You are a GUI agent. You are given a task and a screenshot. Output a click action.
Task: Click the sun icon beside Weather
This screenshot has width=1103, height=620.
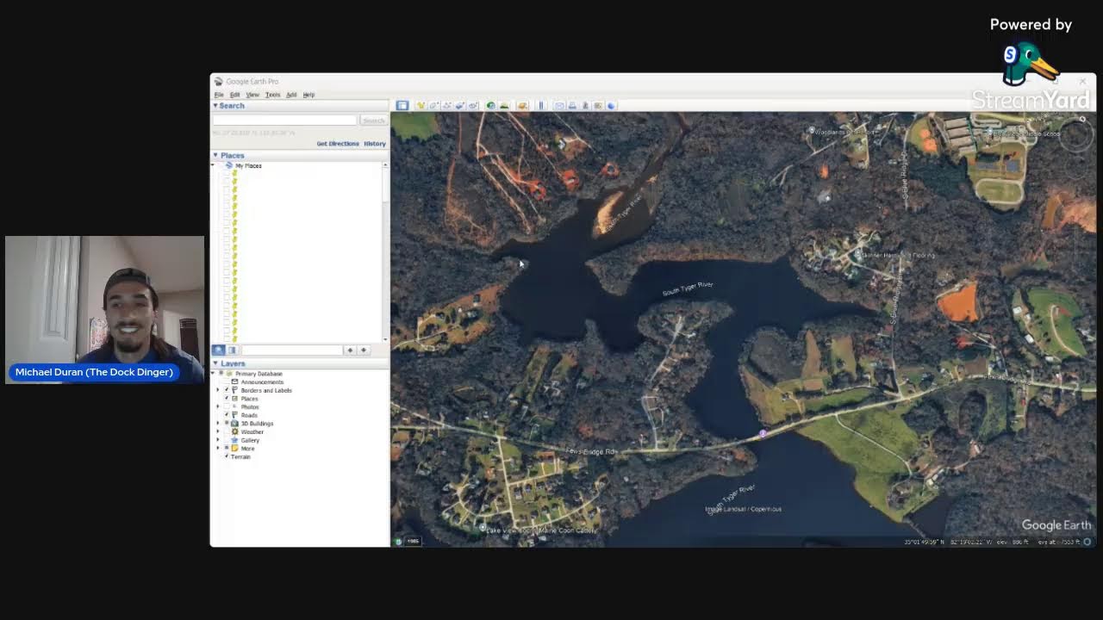click(x=235, y=431)
